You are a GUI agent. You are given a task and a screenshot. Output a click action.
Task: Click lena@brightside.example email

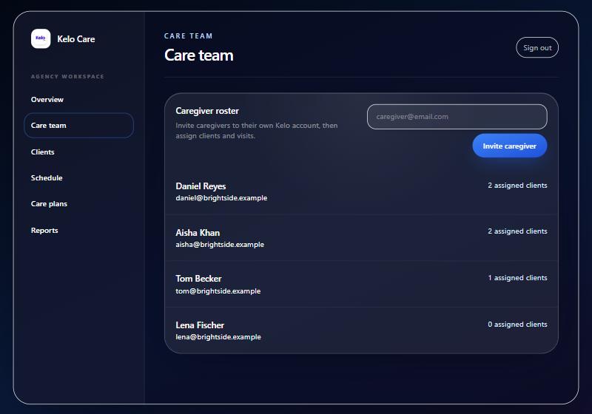point(218,337)
